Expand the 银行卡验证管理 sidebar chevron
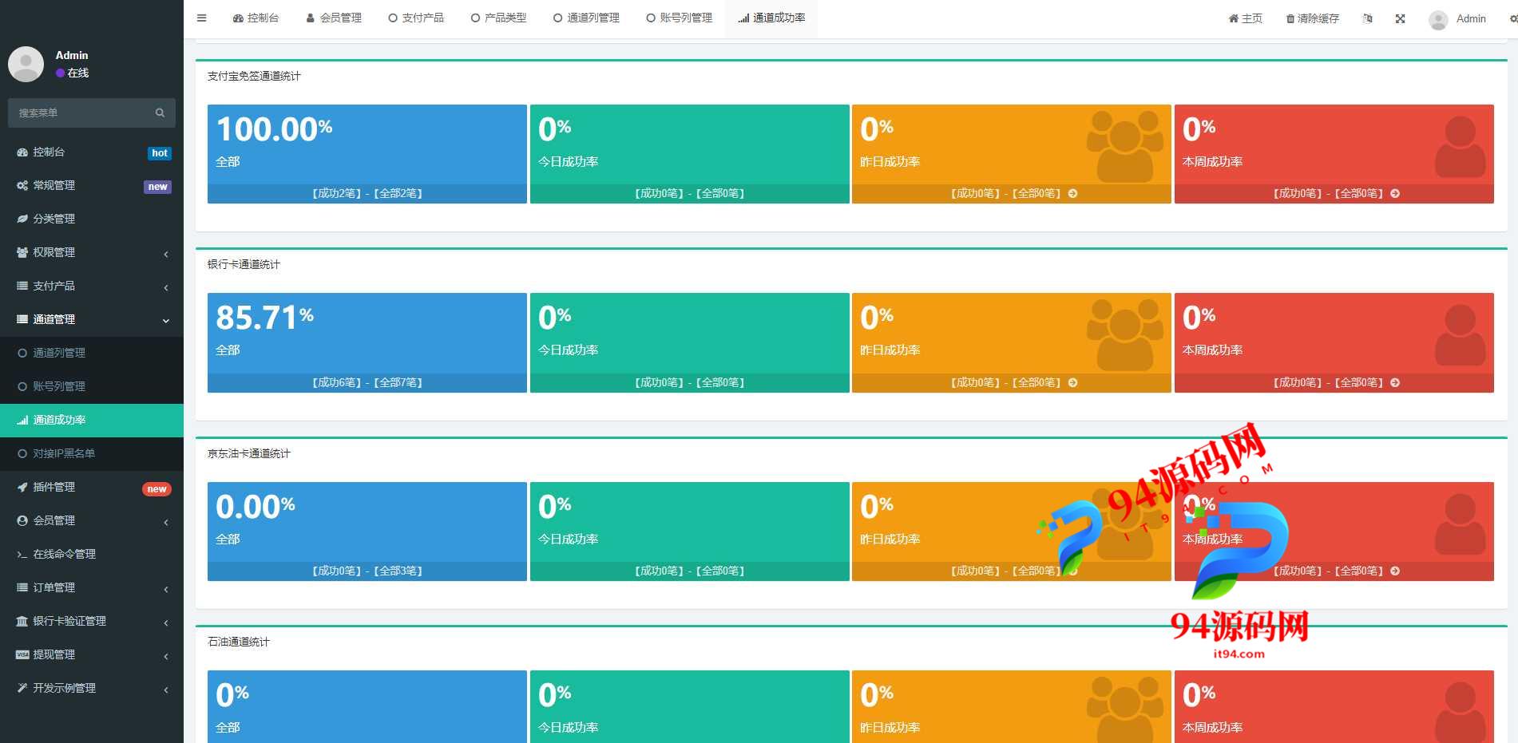The width and height of the screenshot is (1518, 743). 166,622
